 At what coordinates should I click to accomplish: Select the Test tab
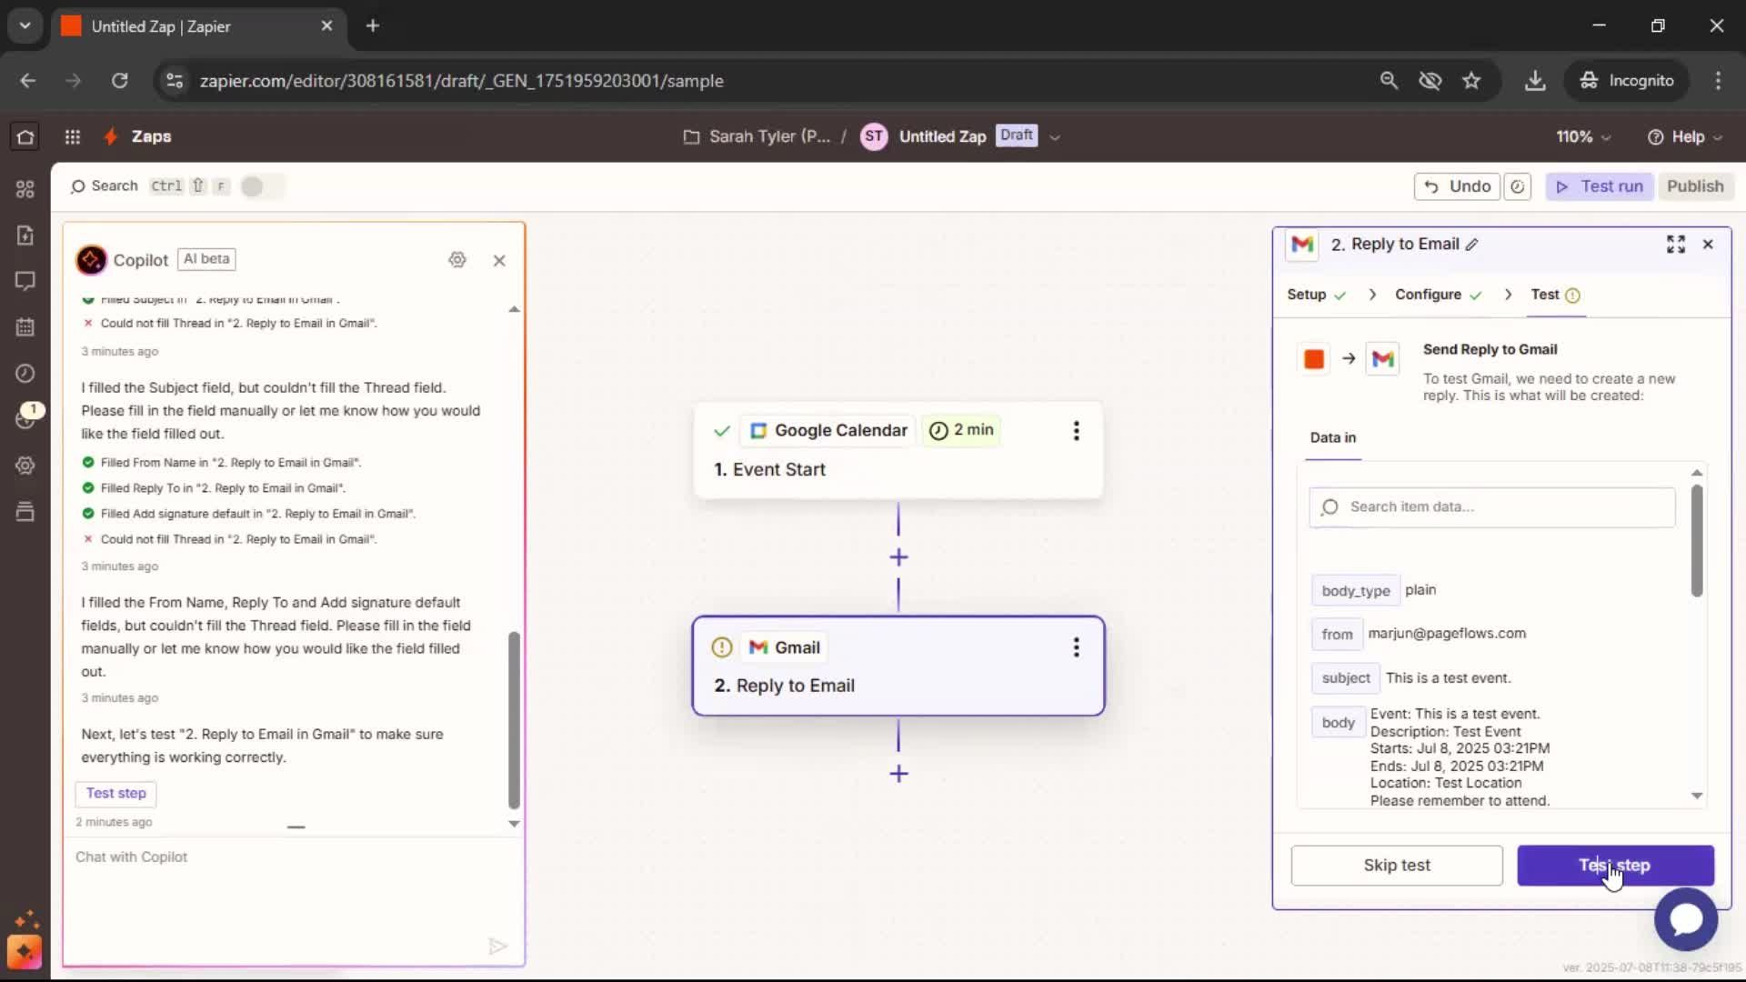(x=1555, y=295)
